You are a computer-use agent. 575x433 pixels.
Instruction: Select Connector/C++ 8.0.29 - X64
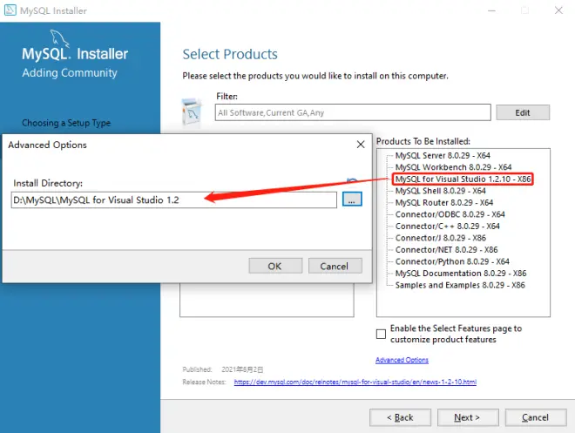coord(448,226)
